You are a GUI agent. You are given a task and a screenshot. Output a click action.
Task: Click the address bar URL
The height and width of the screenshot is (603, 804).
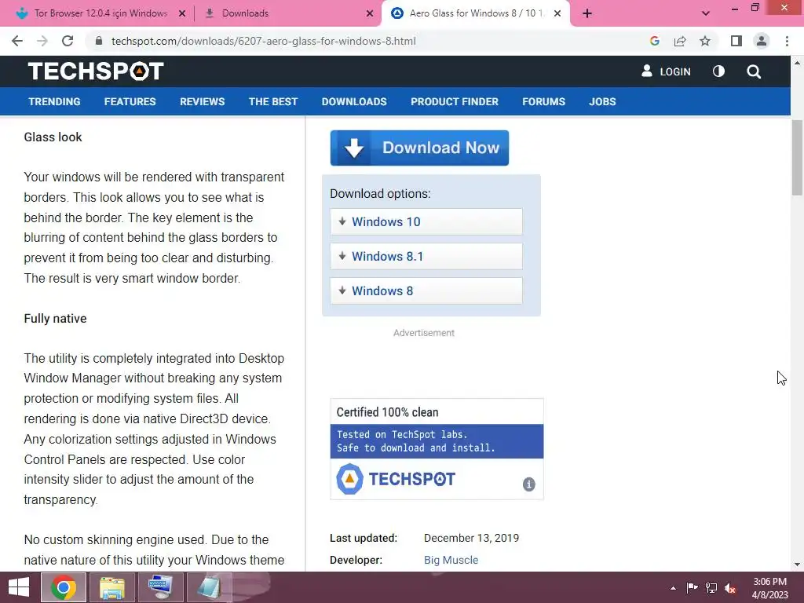pos(264,41)
